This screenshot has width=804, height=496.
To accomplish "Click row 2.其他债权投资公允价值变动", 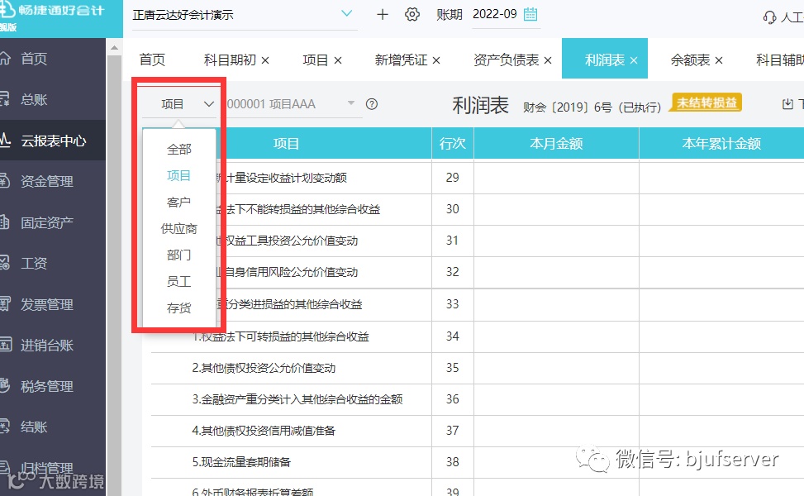I will [264, 368].
